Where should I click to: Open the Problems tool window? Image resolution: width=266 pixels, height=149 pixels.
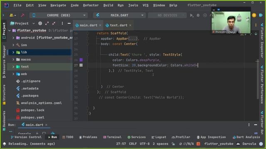[x=88, y=137]
